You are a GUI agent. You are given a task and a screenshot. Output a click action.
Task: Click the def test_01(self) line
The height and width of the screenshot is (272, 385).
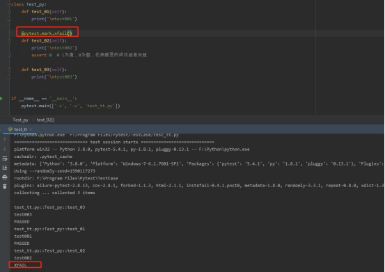(x=44, y=12)
